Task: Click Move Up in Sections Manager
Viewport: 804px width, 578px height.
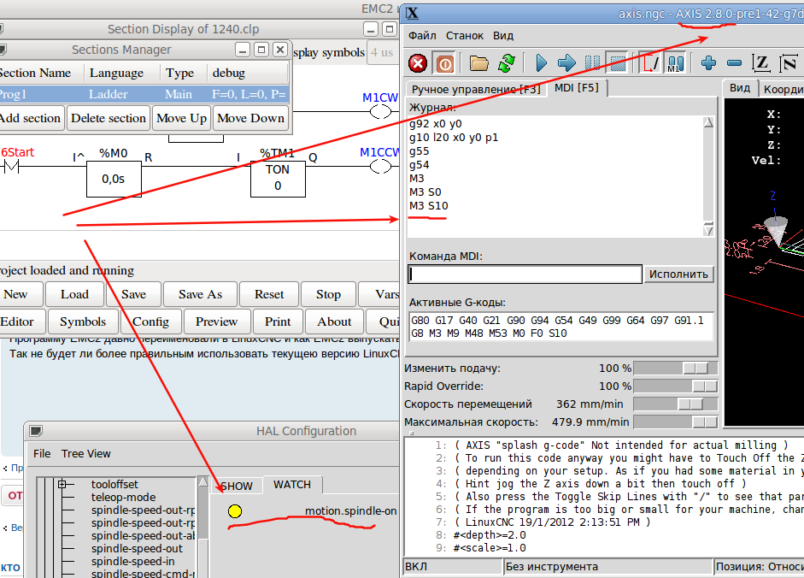Action: pos(181,118)
